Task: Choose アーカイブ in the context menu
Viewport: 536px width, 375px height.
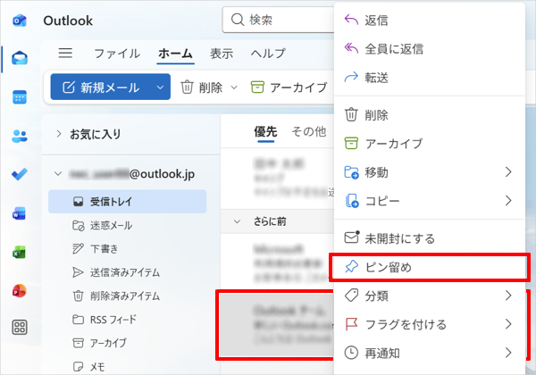Action: coord(430,144)
